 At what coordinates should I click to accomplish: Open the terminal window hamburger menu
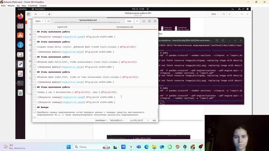click(x=223, y=40)
